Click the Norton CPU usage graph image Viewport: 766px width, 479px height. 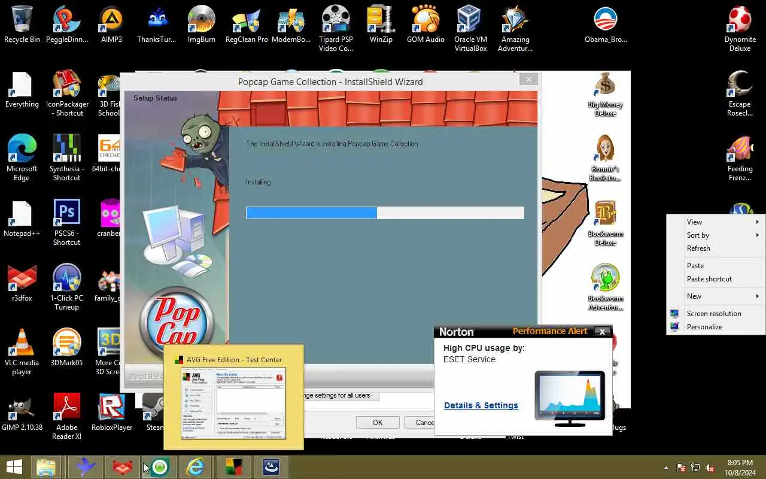pyautogui.click(x=569, y=398)
